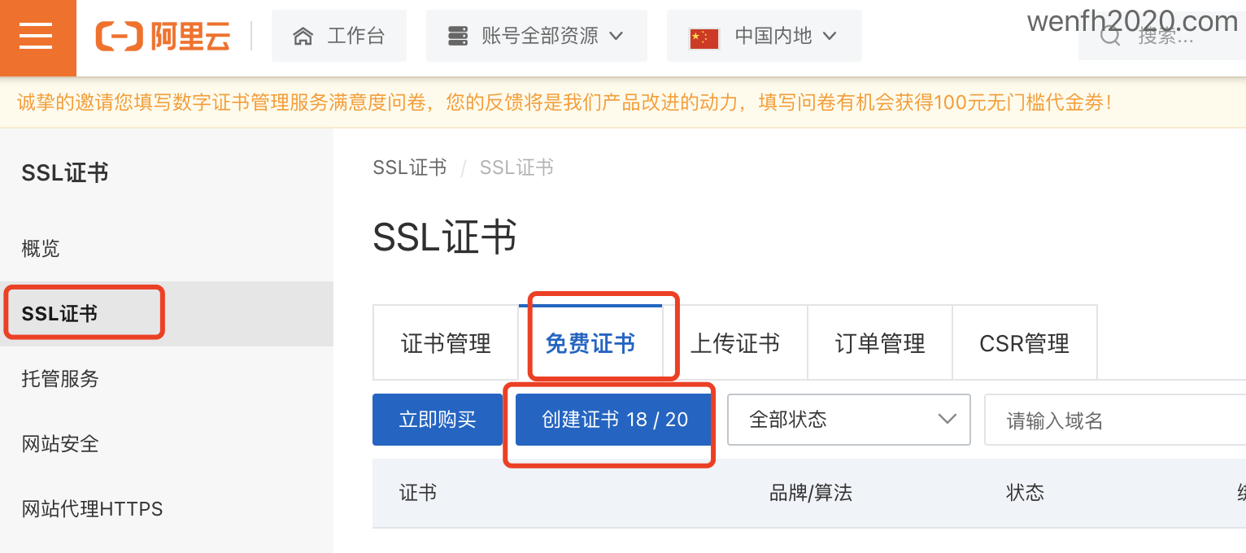Open 概览 in the sidebar
The width and height of the screenshot is (1246, 553).
tap(41, 248)
